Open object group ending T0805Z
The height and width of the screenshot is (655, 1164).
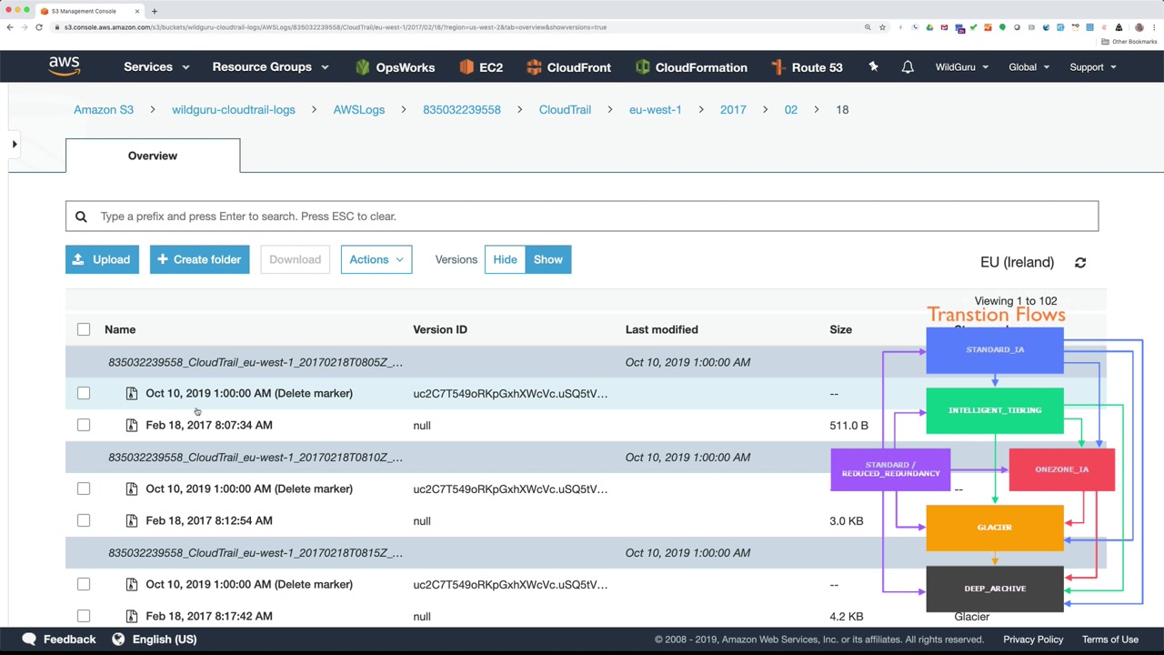tap(256, 362)
